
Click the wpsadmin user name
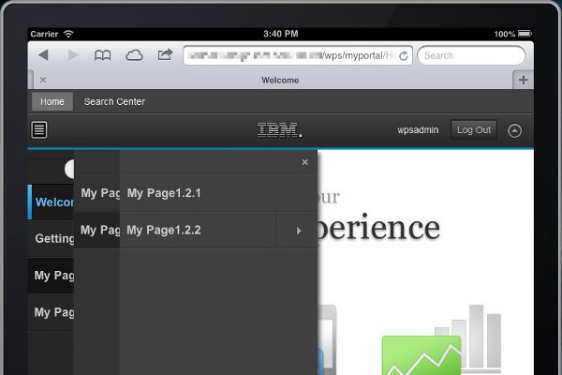point(418,130)
